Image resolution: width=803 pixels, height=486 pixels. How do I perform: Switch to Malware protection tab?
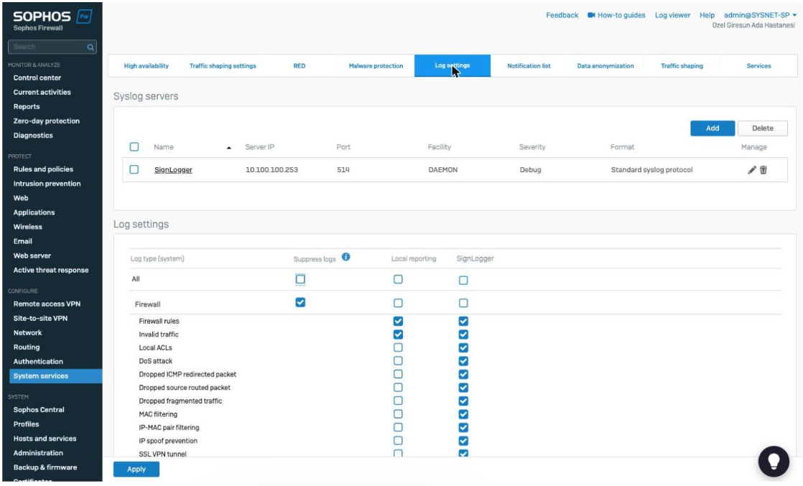[x=376, y=66]
